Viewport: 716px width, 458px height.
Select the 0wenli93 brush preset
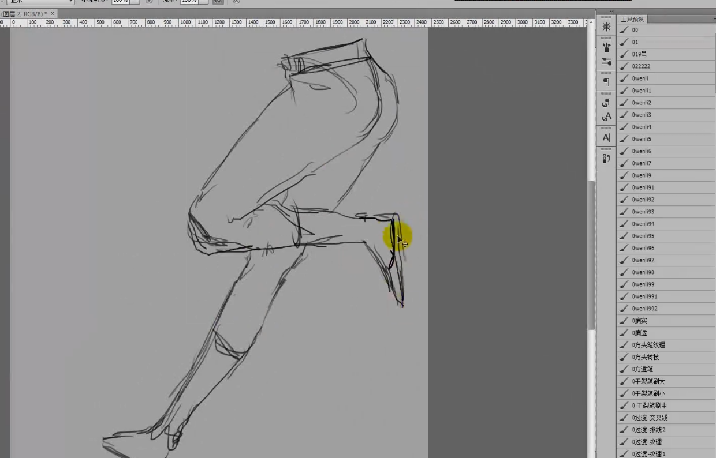(x=666, y=212)
